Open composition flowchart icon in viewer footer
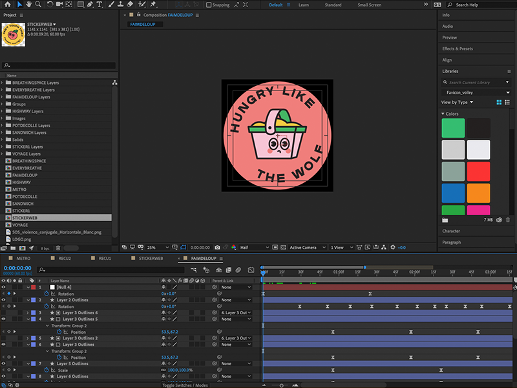Screen dimensions: 517x388 384,247
